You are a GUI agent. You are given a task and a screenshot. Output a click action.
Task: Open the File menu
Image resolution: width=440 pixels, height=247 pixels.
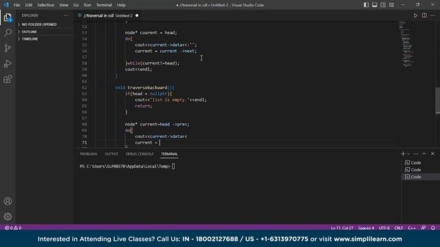click(x=16, y=5)
